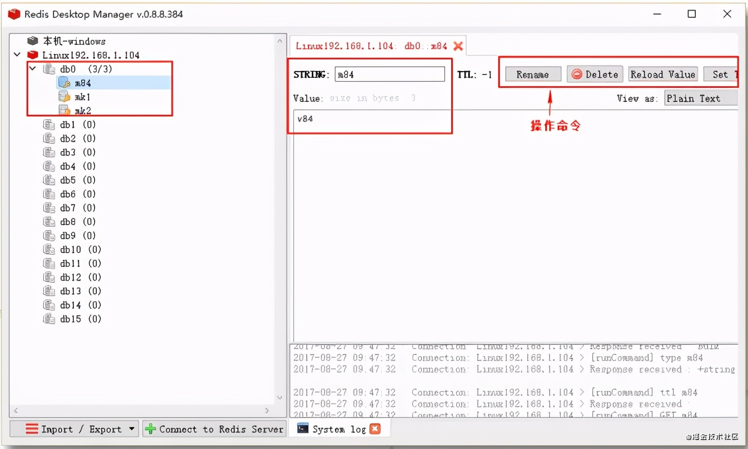Click the value text area showing v84

[x=515, y=225]
